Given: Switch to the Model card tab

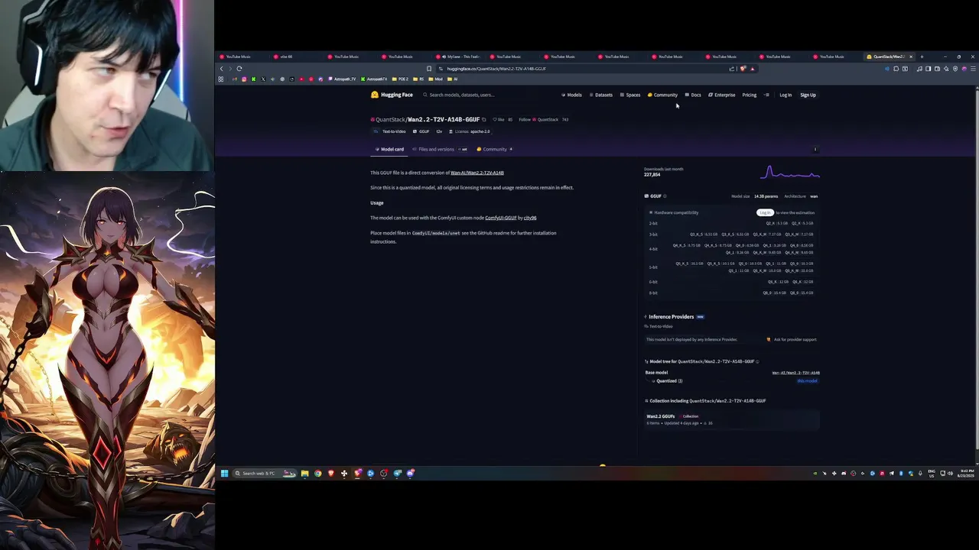Looking at the screenshot, I should (x=389, y=149).
